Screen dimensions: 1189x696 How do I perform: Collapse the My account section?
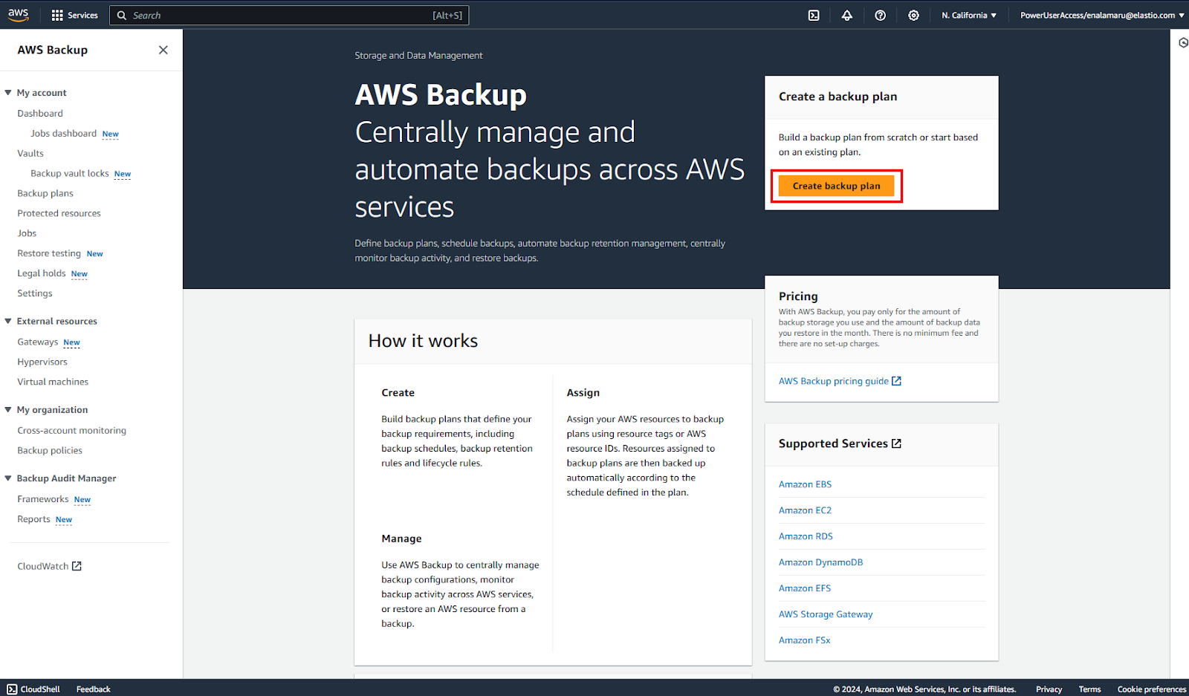pos(8,93)
